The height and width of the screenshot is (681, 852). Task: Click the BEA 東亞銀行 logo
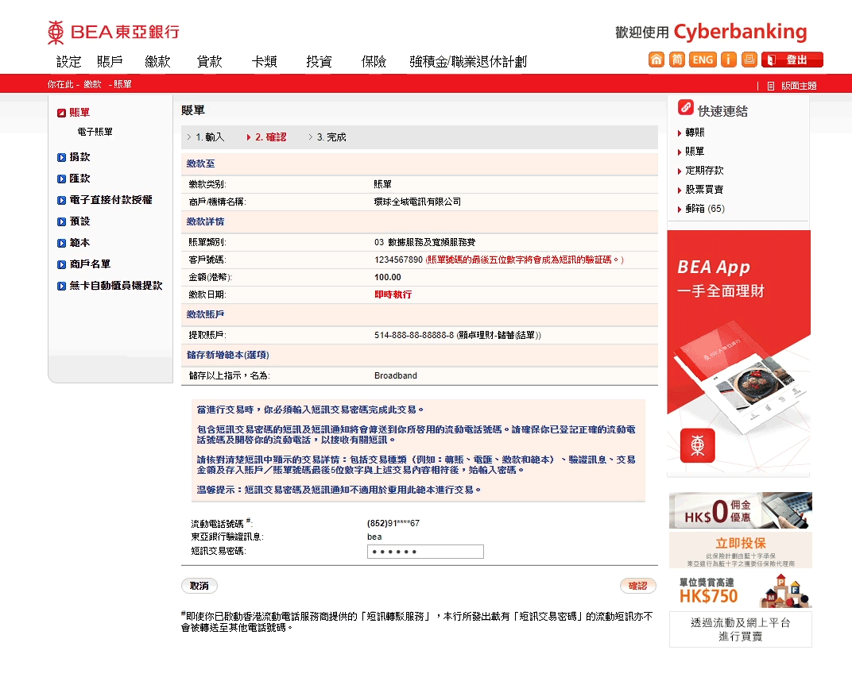coord(113,32)
